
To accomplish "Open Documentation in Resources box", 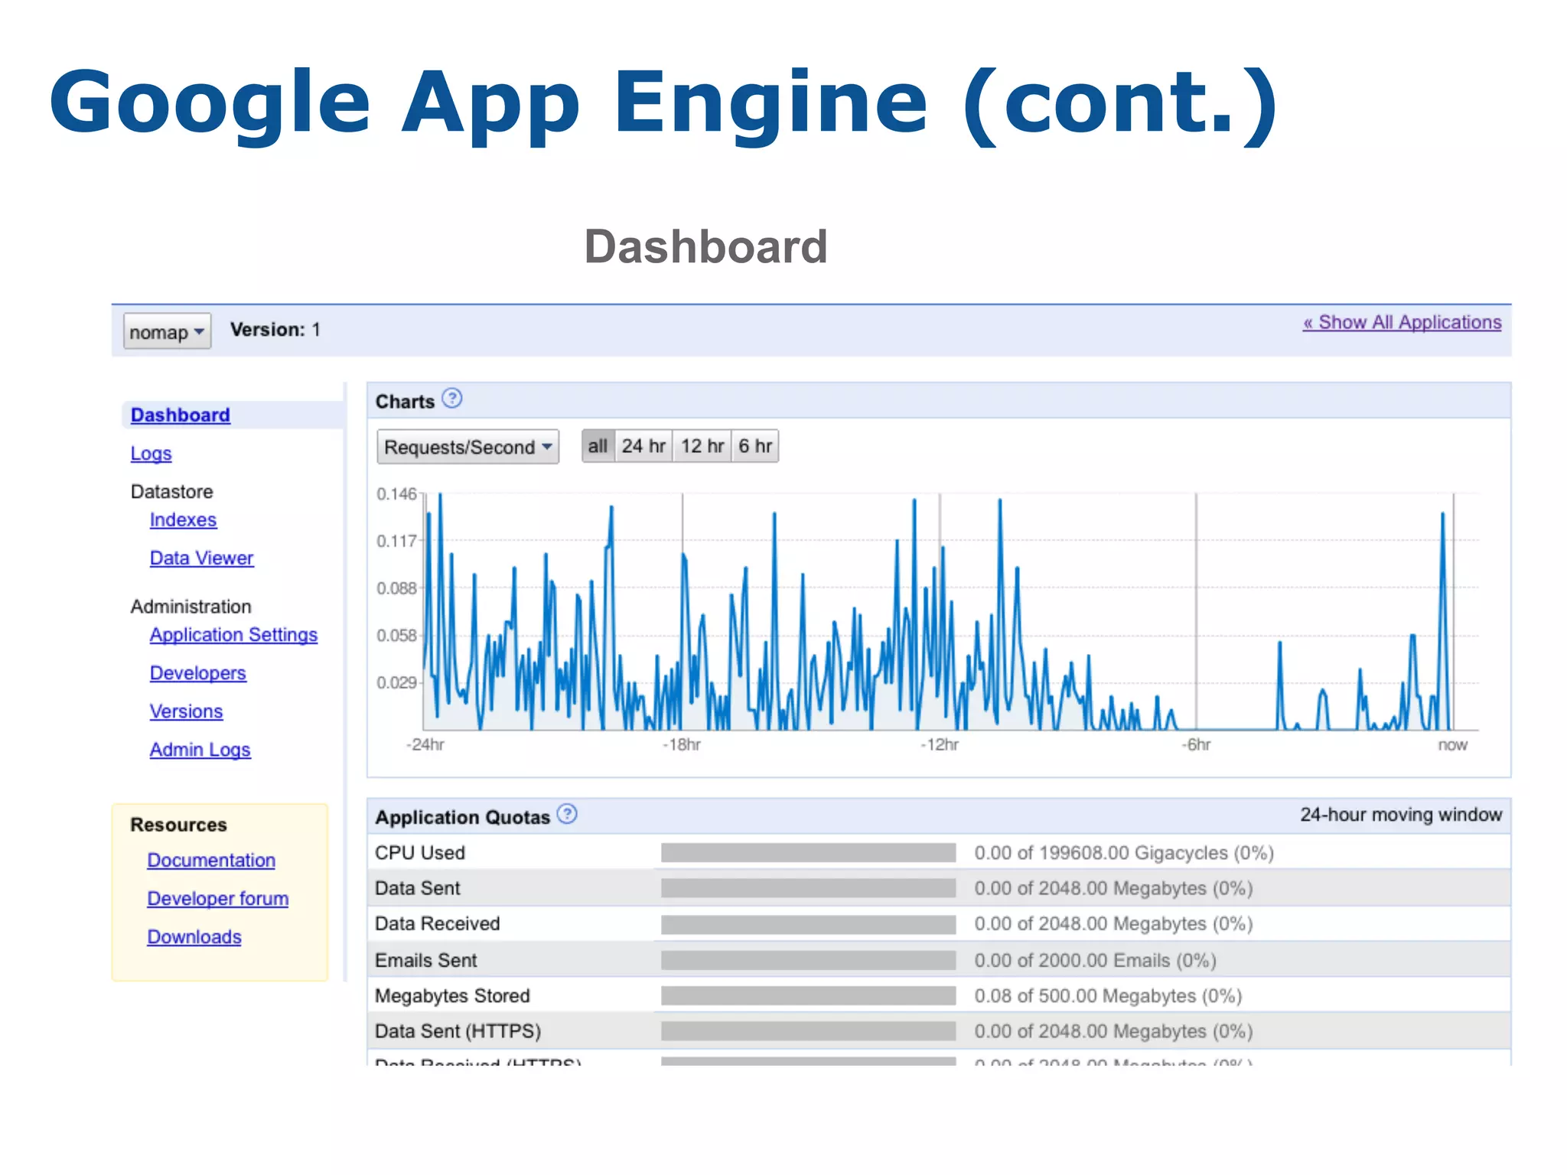I will pyautogui.click(x=211, y=861).
